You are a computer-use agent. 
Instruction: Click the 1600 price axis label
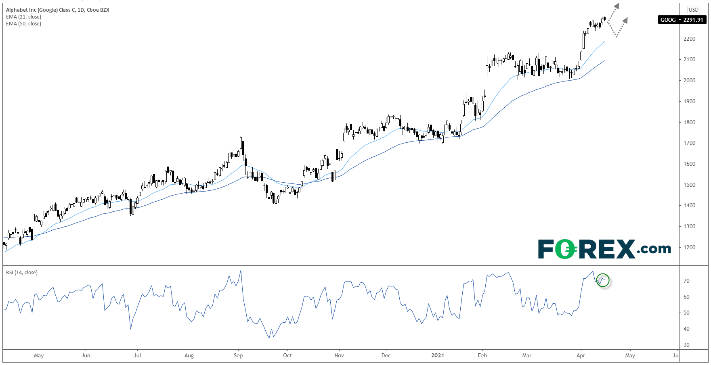click(x=690, y=164)
